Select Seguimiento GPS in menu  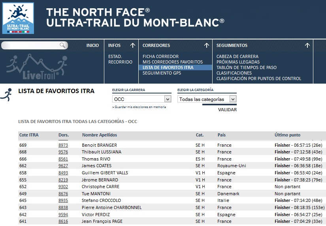(162, 73)
